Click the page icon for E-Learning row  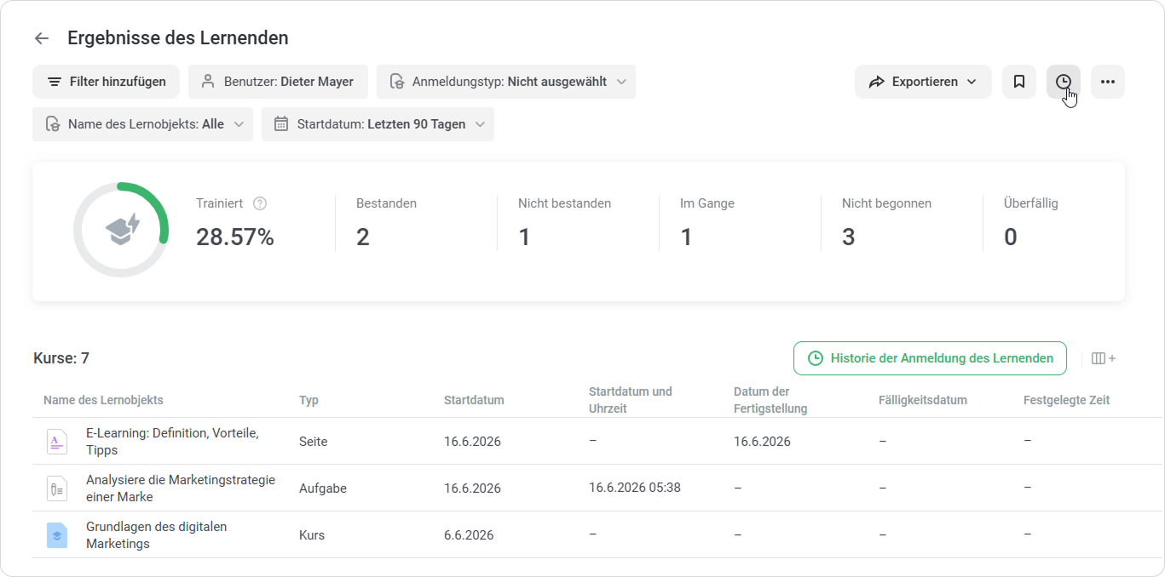(56, 442)
